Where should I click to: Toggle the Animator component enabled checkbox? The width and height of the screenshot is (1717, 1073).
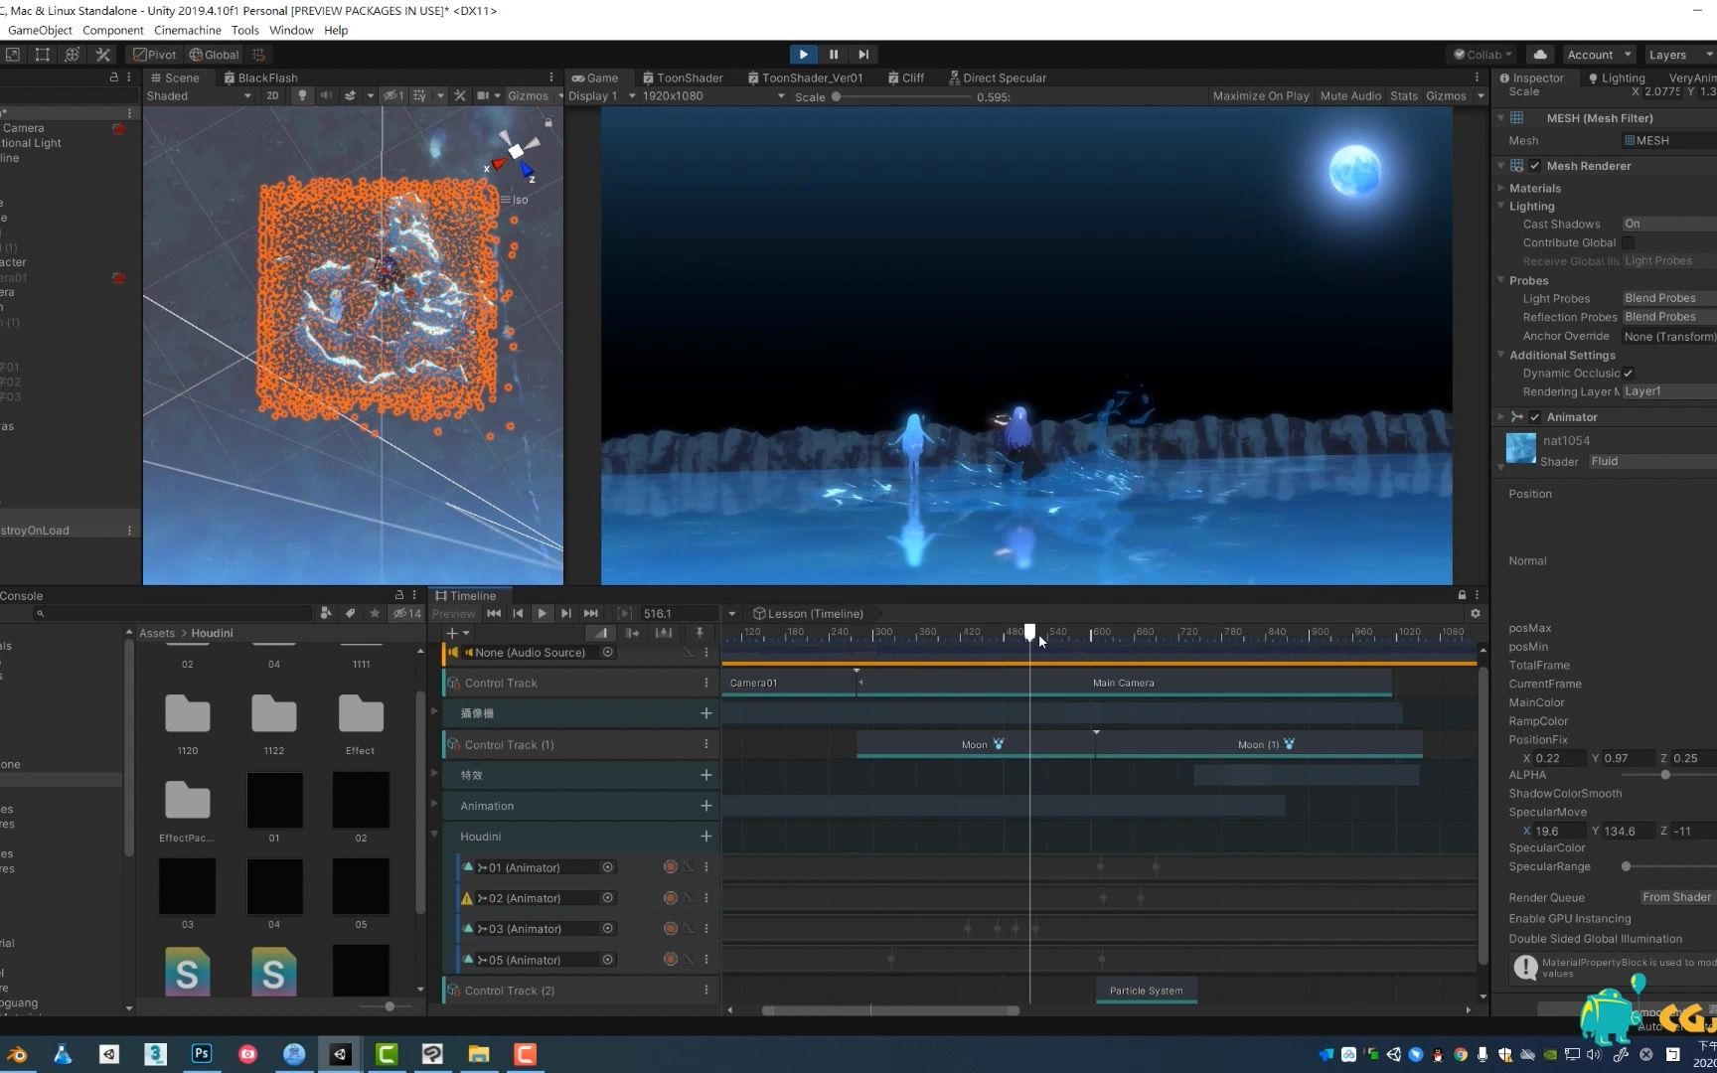[x=1535, y=416]
